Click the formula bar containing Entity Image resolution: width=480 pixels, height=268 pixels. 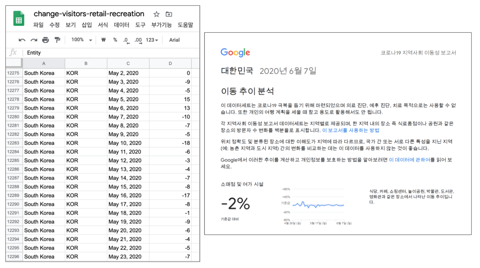(x=111, y=53)
